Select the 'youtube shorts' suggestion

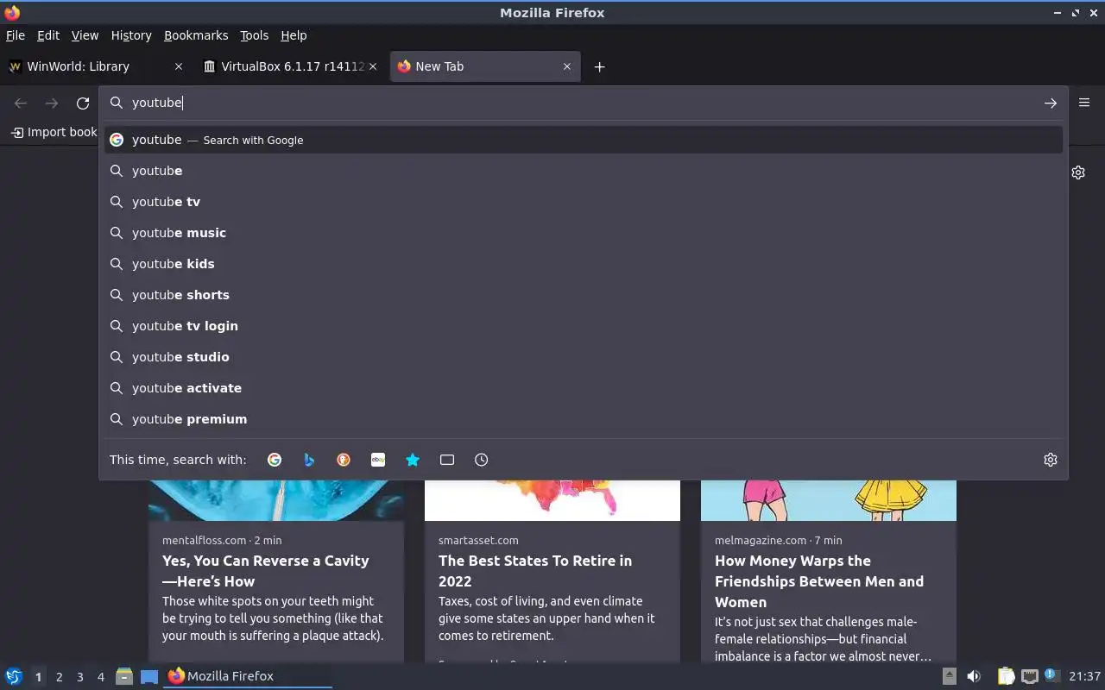[584, 295]
